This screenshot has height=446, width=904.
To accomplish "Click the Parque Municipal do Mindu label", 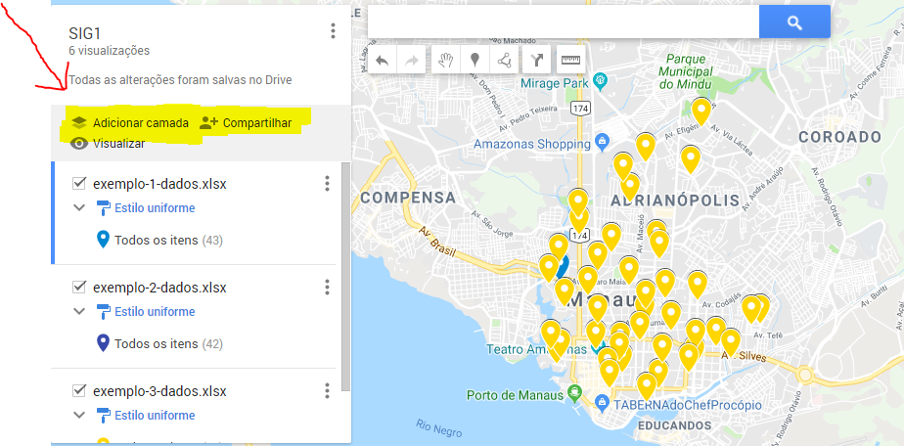I will [x=686, y=71].
